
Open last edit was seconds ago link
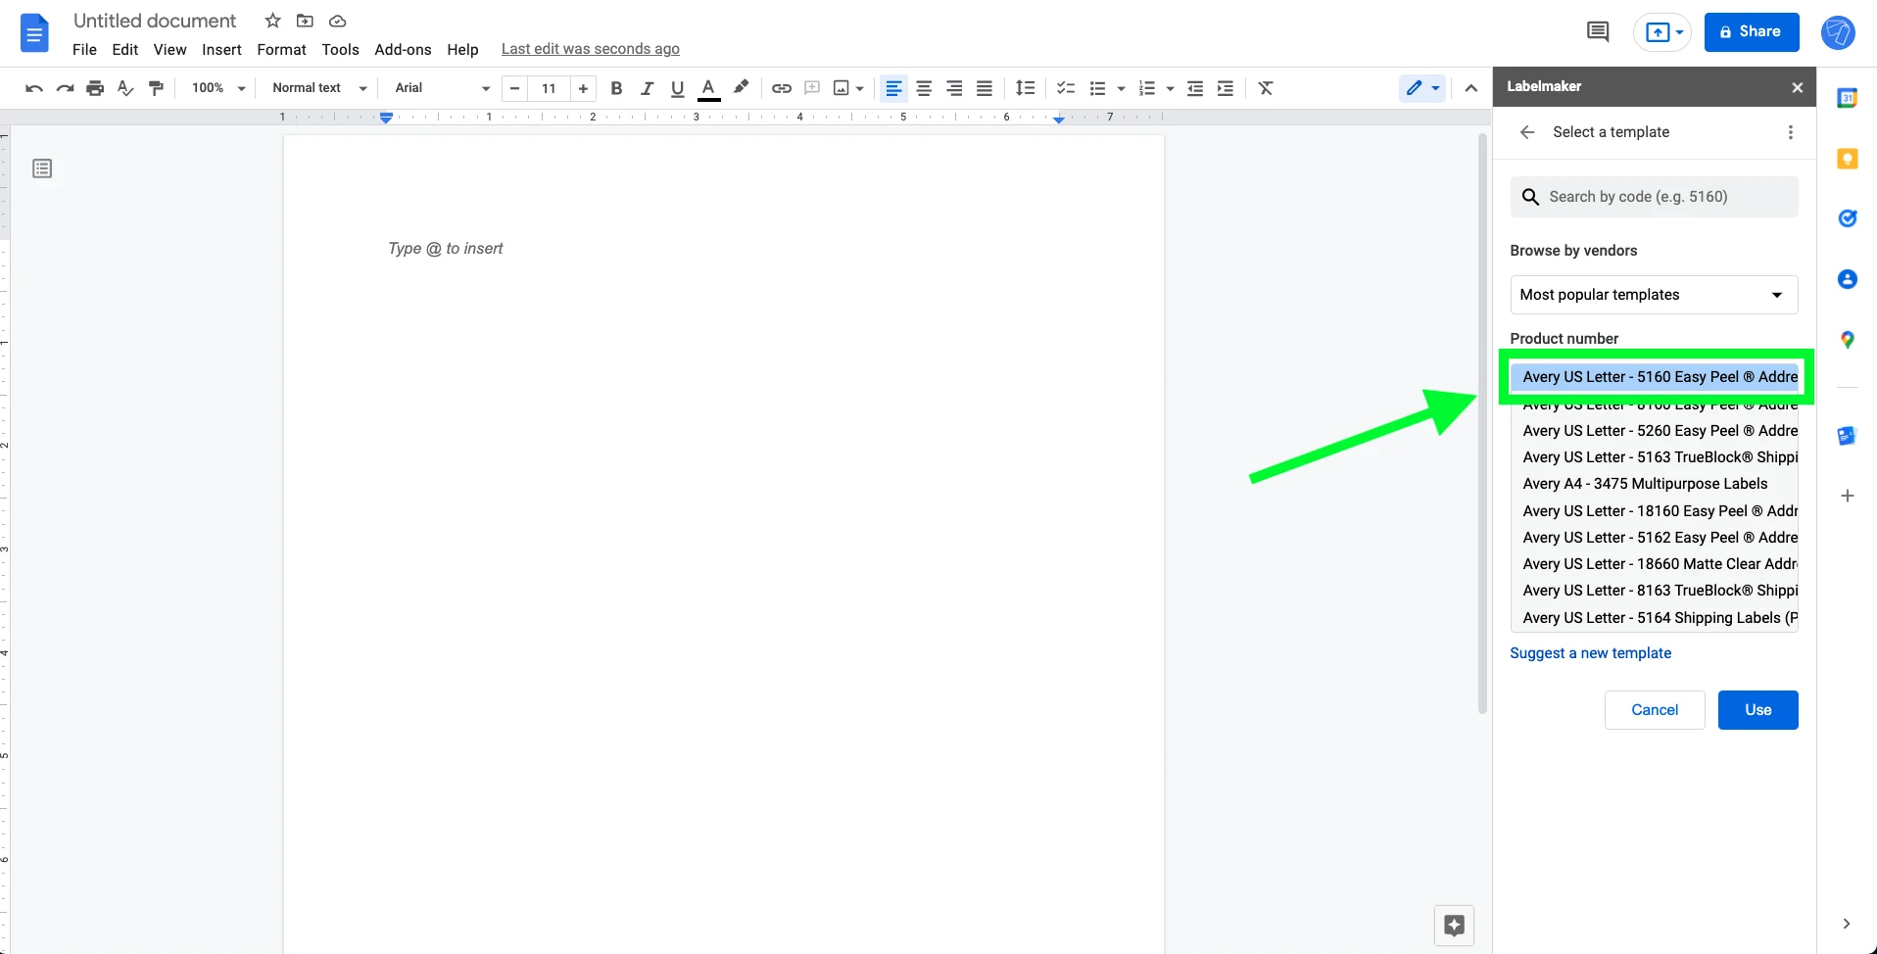click(591, 49)
